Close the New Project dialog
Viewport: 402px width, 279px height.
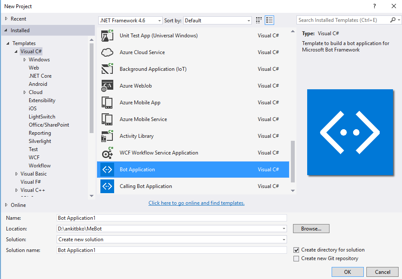[x=394, y=6]
